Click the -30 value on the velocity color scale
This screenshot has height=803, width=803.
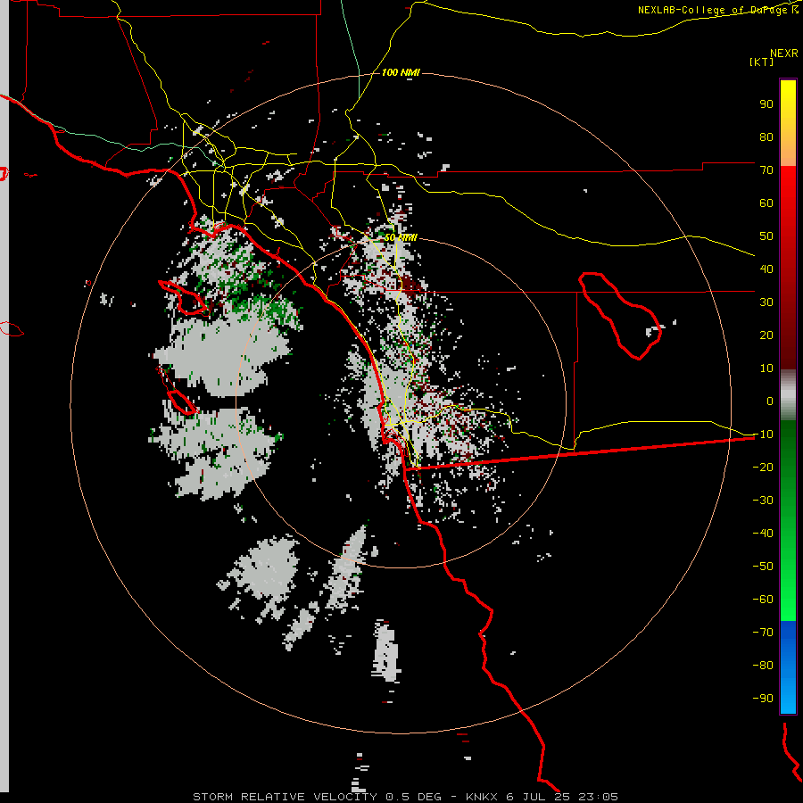tap(763, 501)
